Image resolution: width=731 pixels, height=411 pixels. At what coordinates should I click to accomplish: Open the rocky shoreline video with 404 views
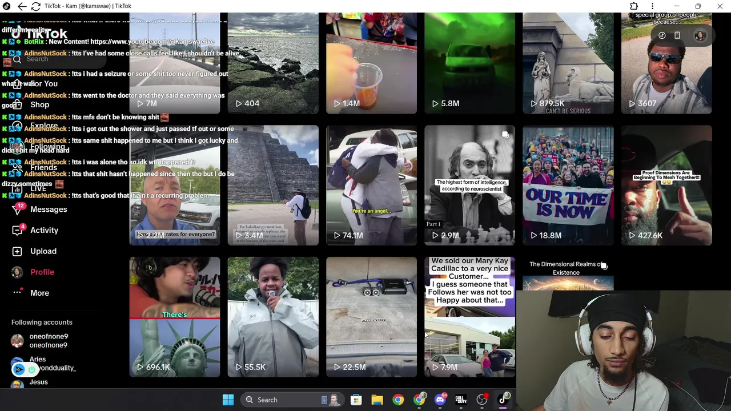click(273, 63)
